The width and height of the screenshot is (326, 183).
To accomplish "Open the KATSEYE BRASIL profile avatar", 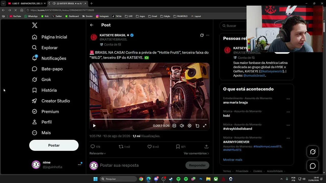I will (94, 37).
